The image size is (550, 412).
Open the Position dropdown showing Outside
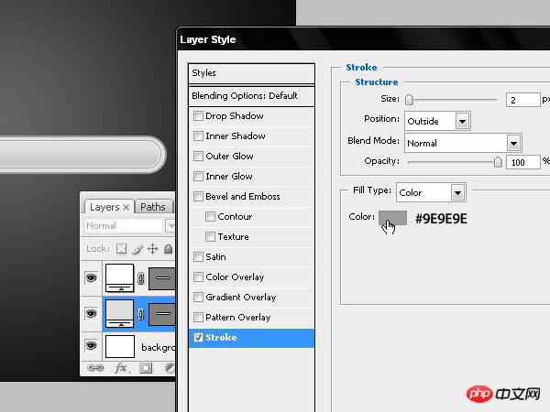click(x=437, y=121)
